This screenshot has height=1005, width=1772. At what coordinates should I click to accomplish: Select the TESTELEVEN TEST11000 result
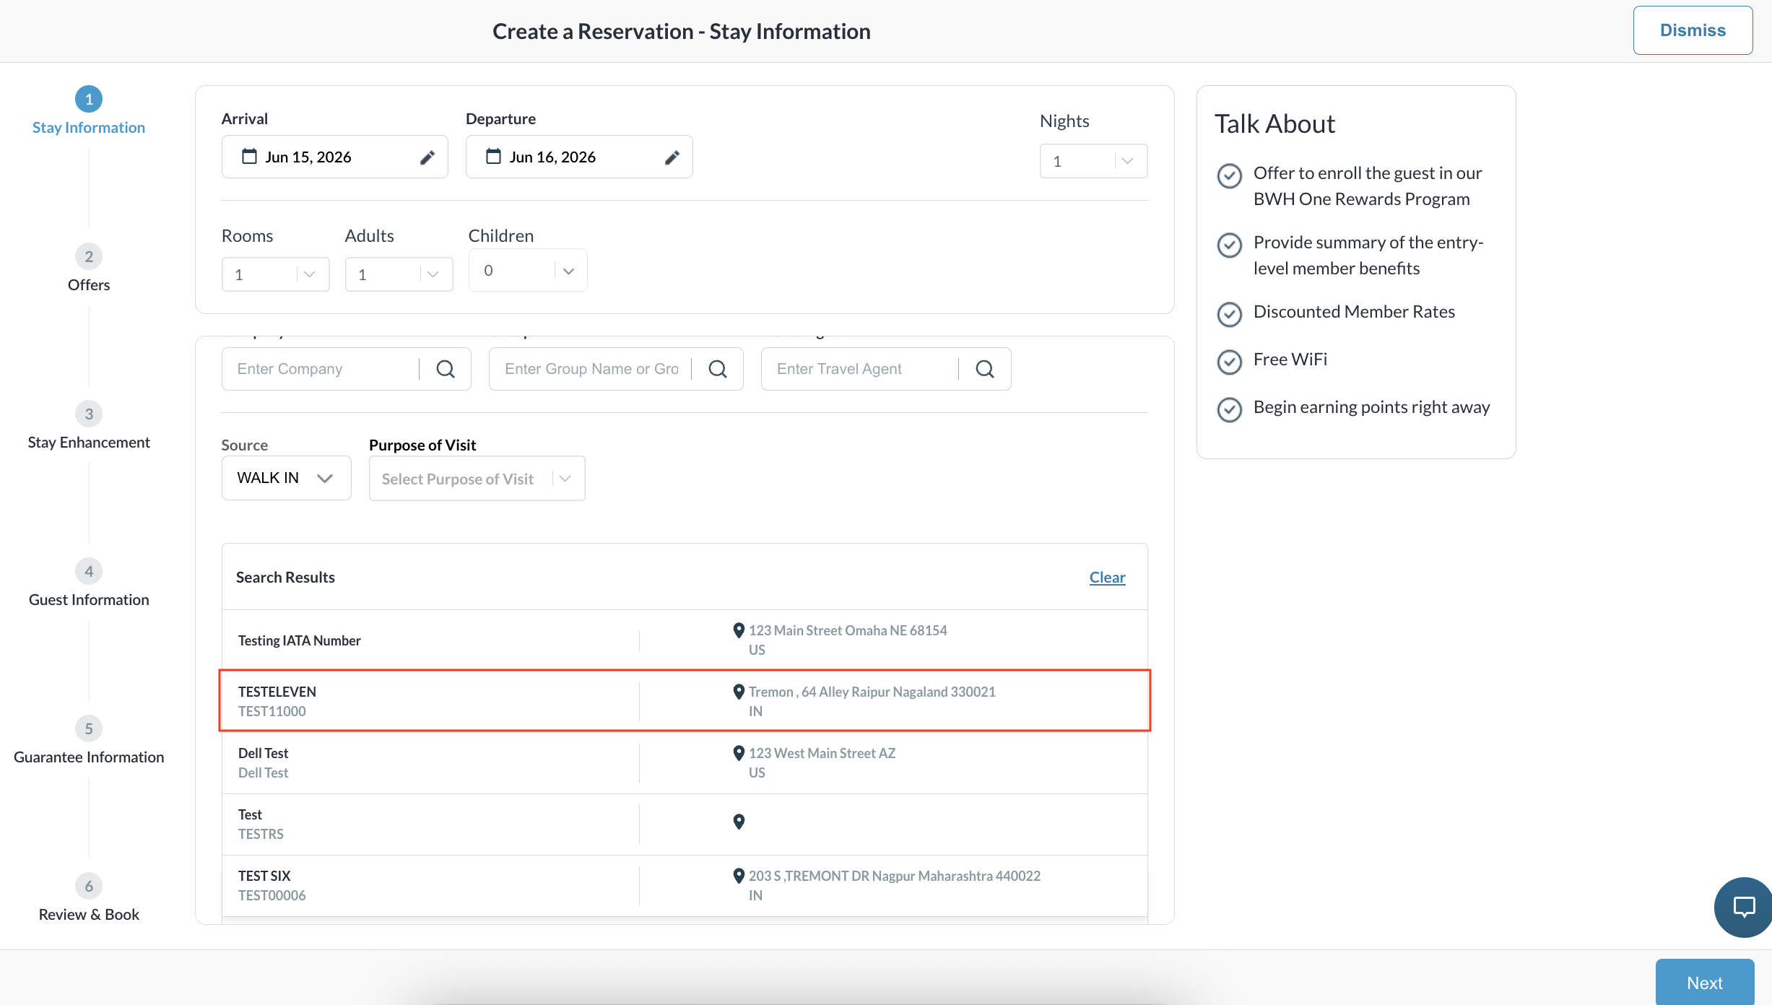point(685,701)
